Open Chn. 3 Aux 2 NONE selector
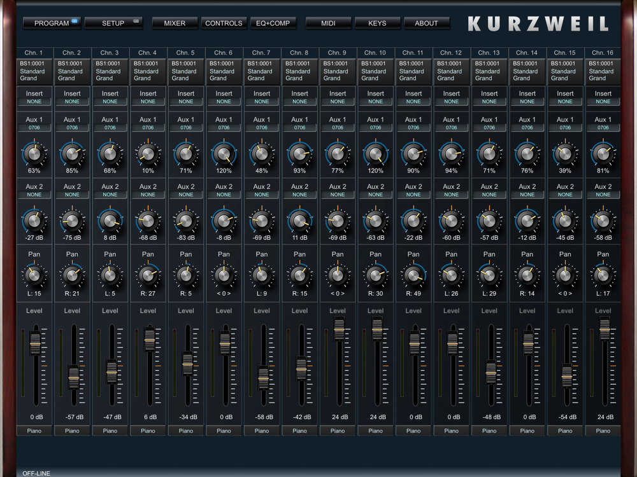 click(110, 195)
